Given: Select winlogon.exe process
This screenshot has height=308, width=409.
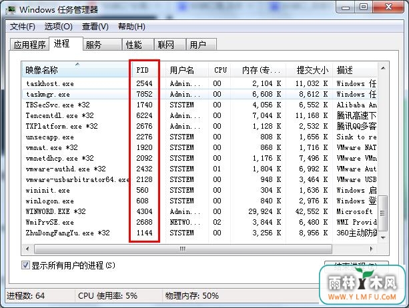Looking at the screenshot, I should point(199,201).
